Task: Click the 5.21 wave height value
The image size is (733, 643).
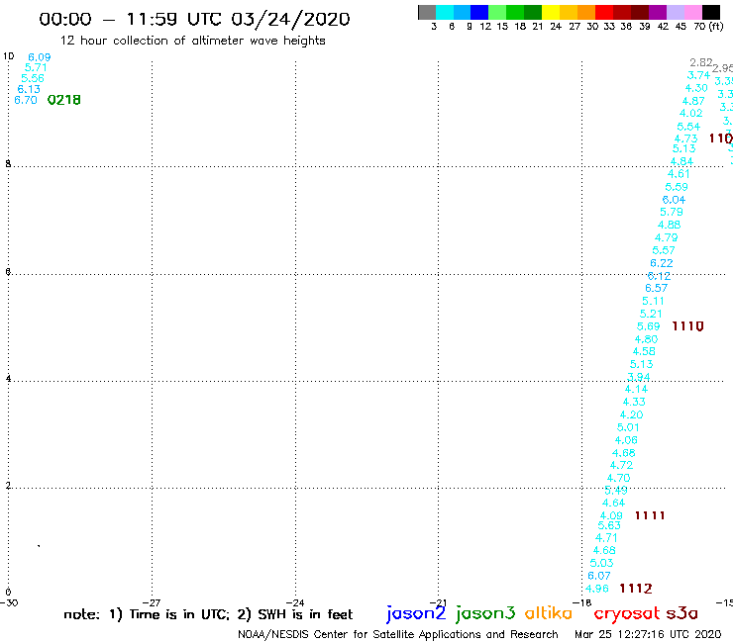Action: click(651, 314)
